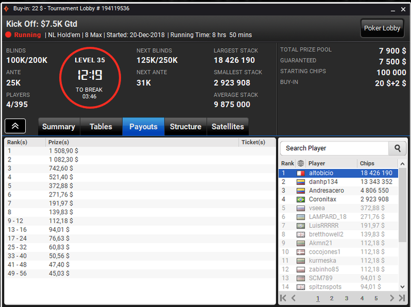Sort players by Chips column
The width and height of the screenshot is (411, 307).
[x=367, y=163]
